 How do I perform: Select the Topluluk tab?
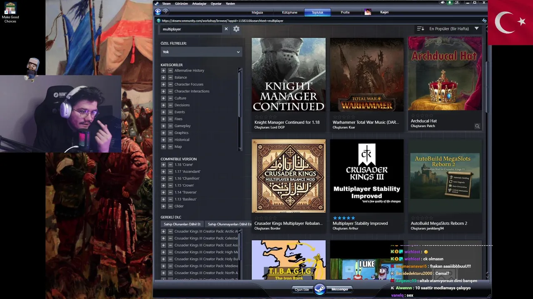(x=317, y=12)
